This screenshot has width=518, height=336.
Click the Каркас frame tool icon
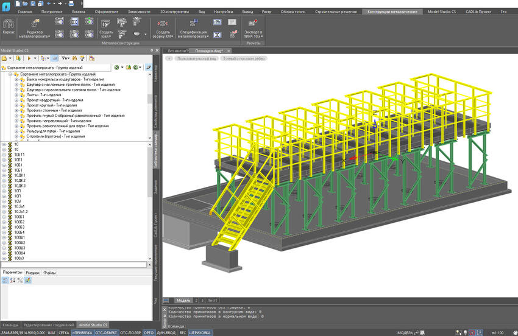[9, 24]
